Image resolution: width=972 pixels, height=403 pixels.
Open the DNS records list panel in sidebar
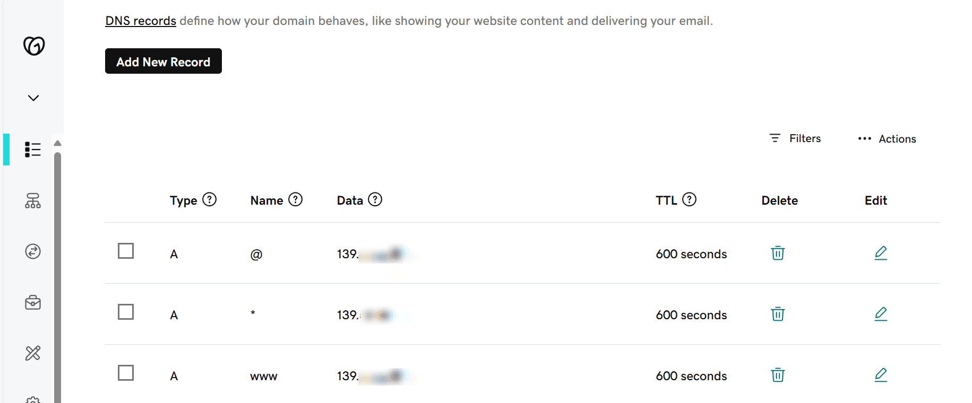[x=33, y=150]
